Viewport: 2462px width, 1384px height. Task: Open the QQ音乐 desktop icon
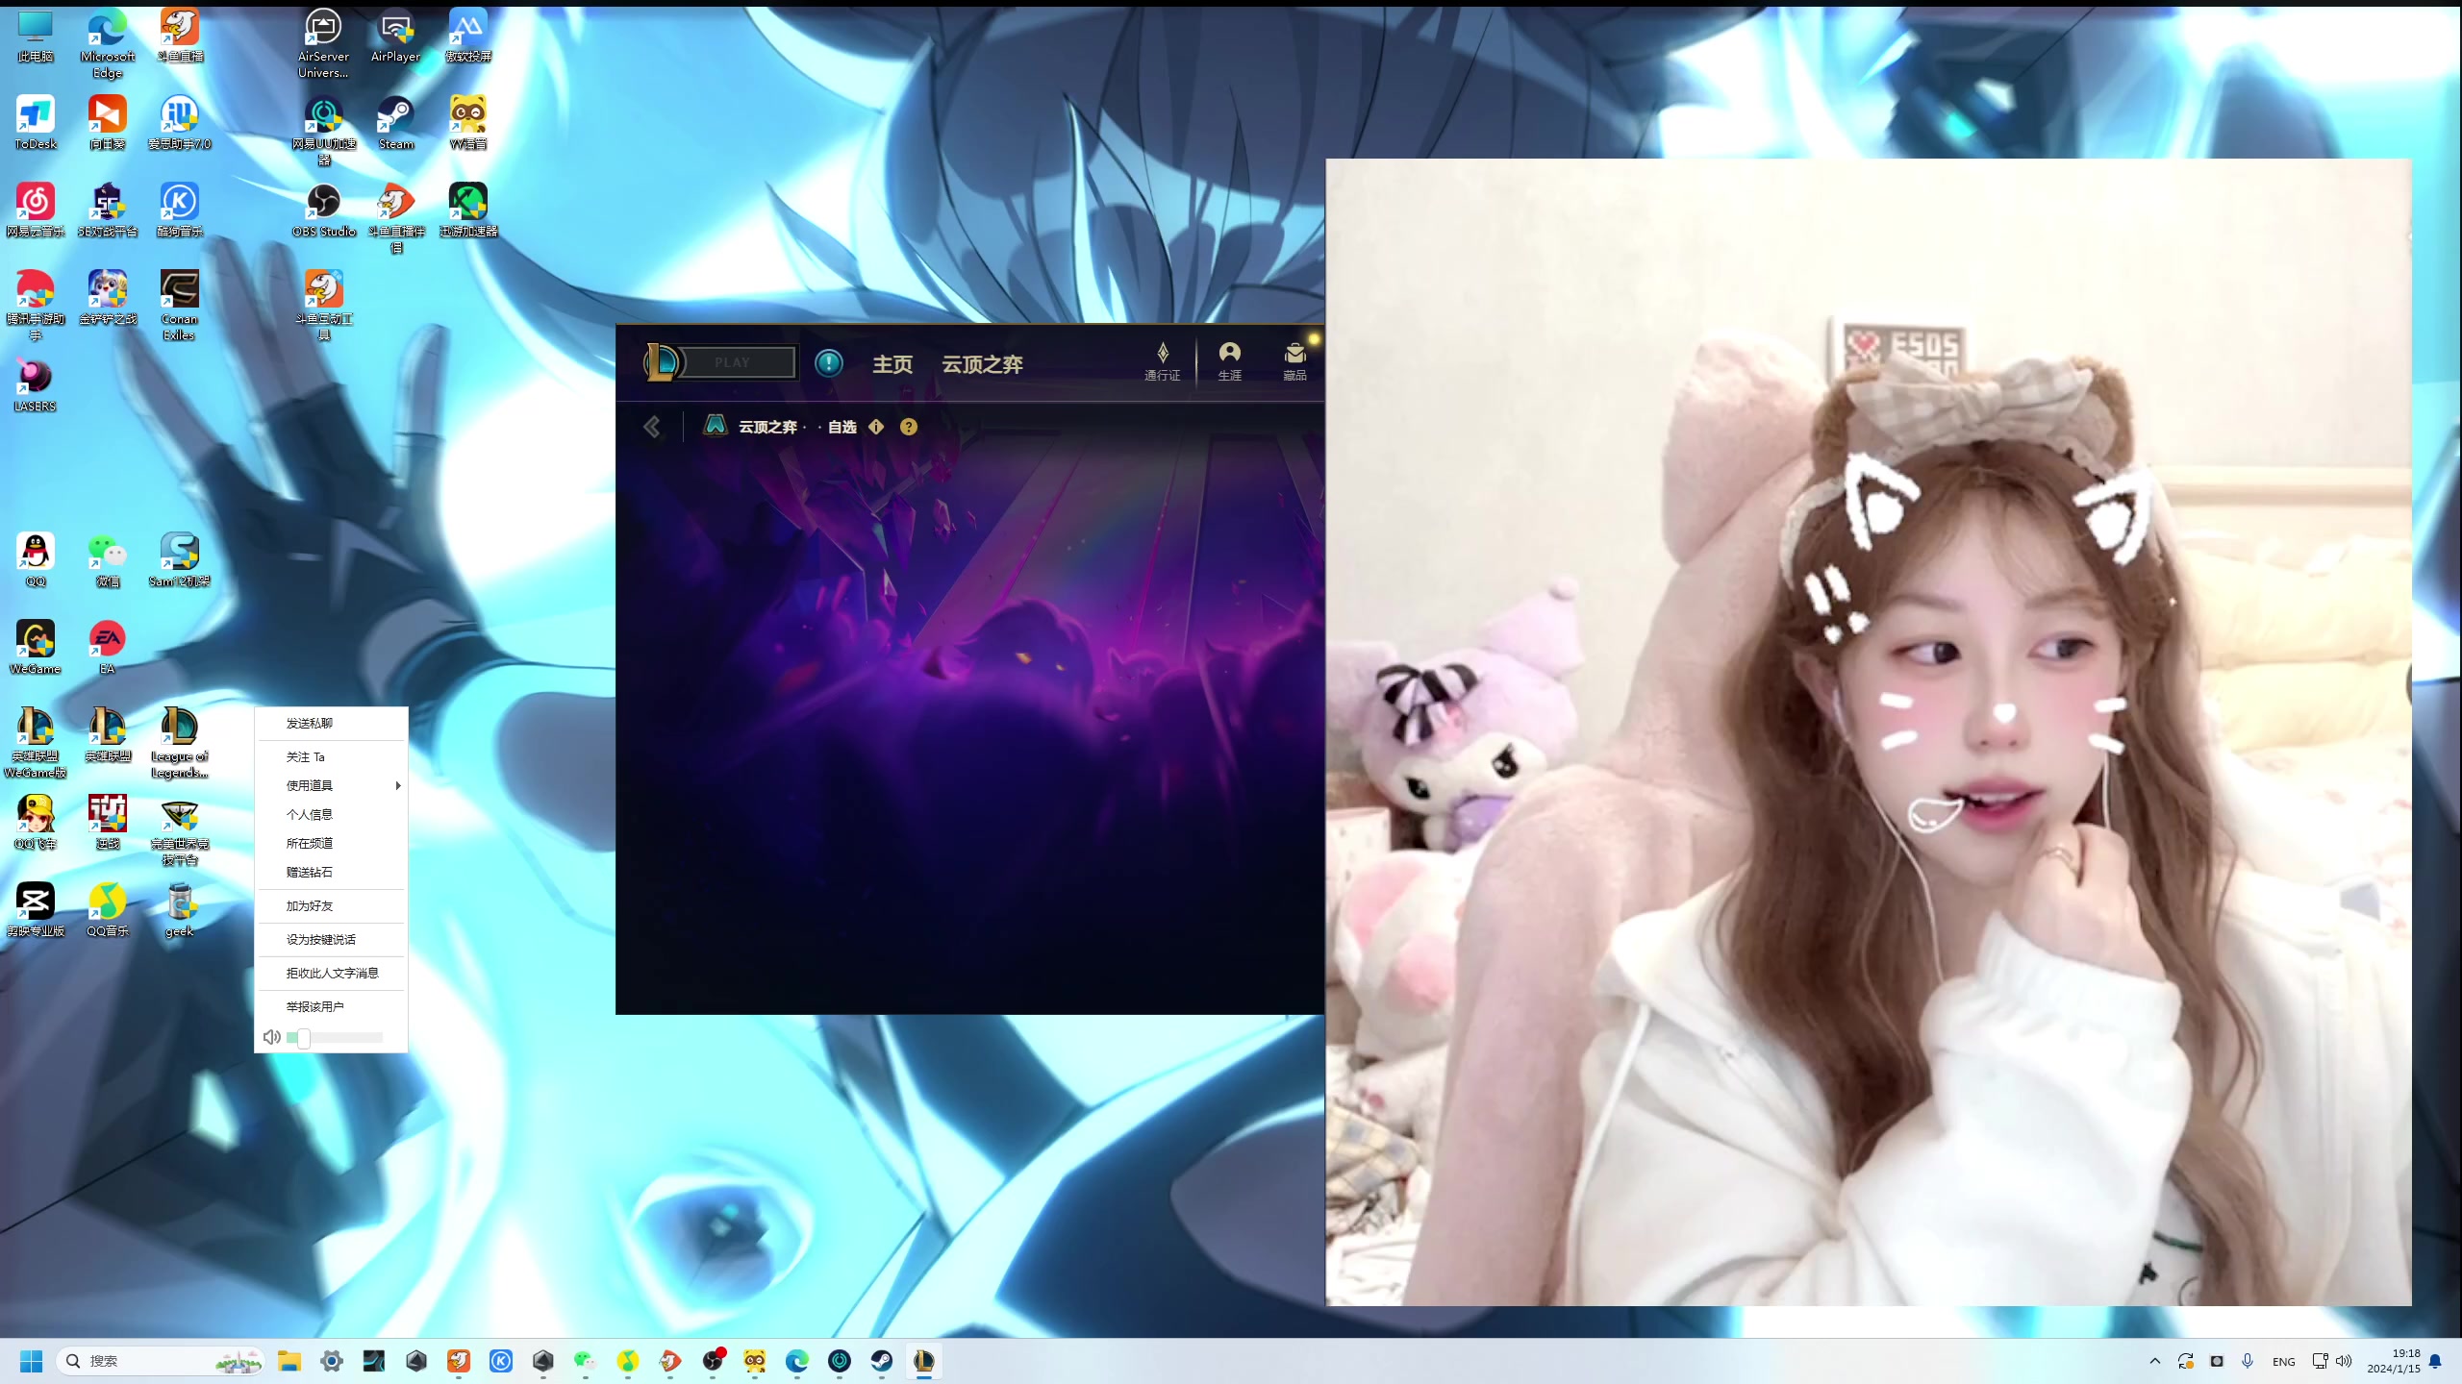pyautogui.click(x=108, y=910)
